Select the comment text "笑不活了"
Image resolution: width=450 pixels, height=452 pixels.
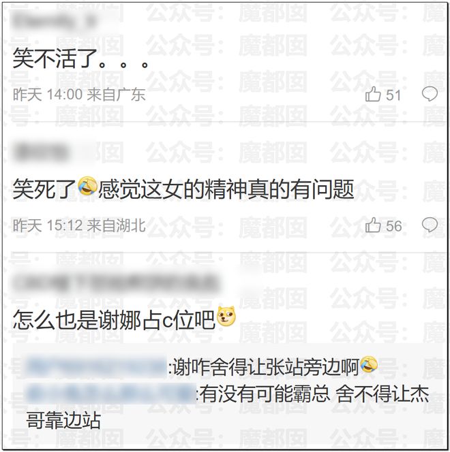tap(55, 59)
